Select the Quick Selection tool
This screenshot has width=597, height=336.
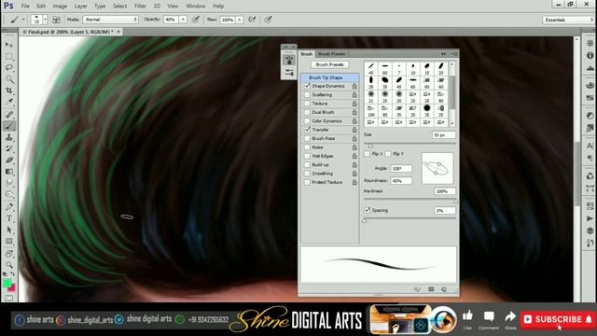point(9,79)
